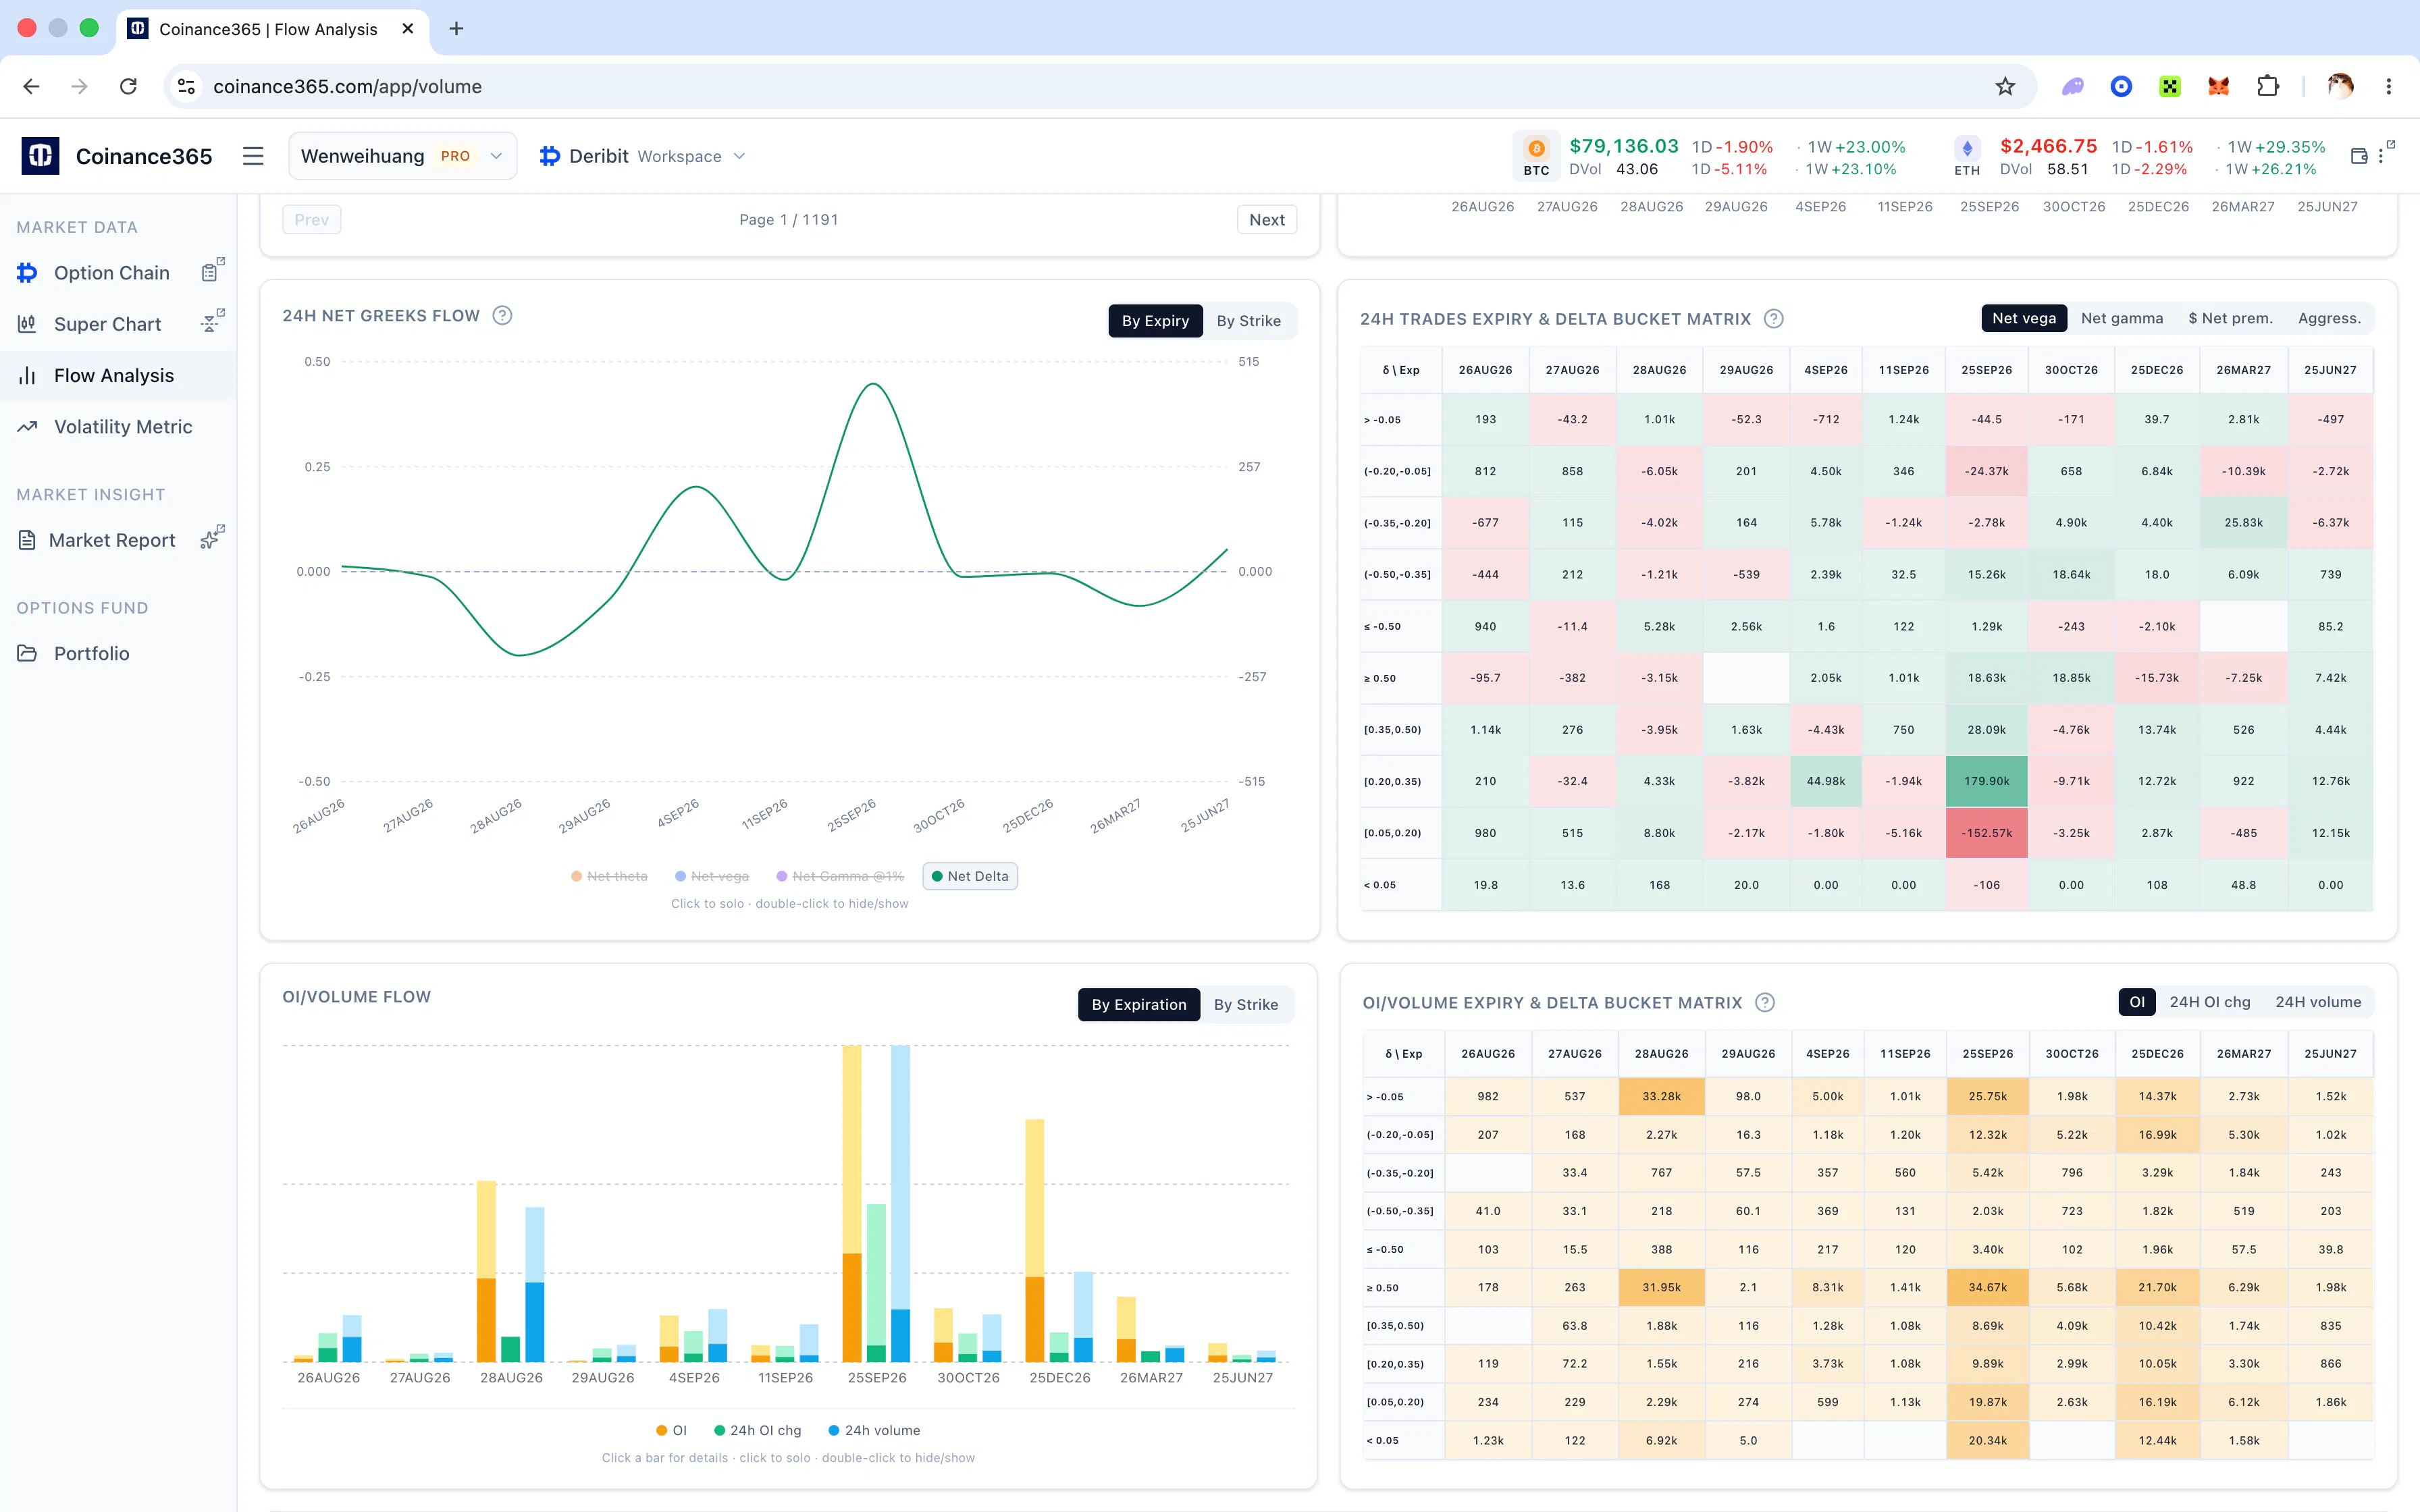Viewport: 2420px width, 1512px height.
Task: Open Option Chain in new window icon
Action: 212,270
